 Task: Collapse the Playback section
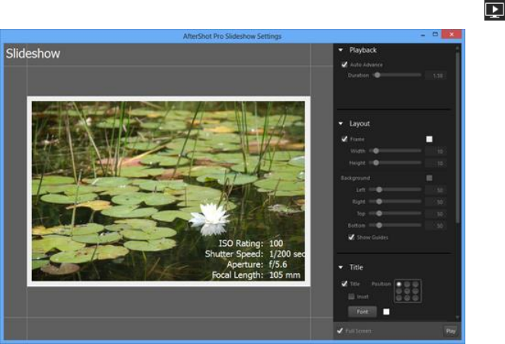tap(341, 50)
